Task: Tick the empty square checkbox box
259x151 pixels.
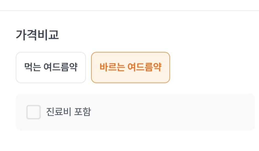Action: tap(34, 112)
